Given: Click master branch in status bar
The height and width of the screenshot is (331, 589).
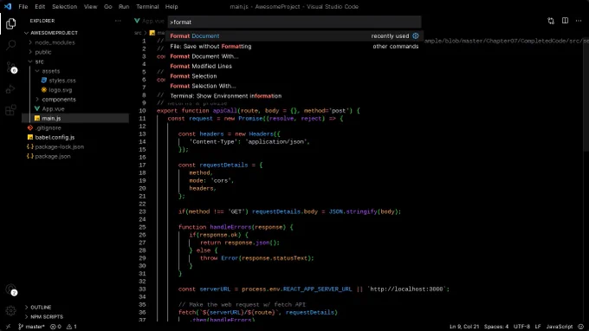Looking at the screenshot, I should tap(32, 327).
